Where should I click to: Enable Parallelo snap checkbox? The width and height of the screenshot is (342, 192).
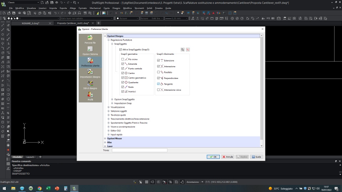click(x=158, y=72)
